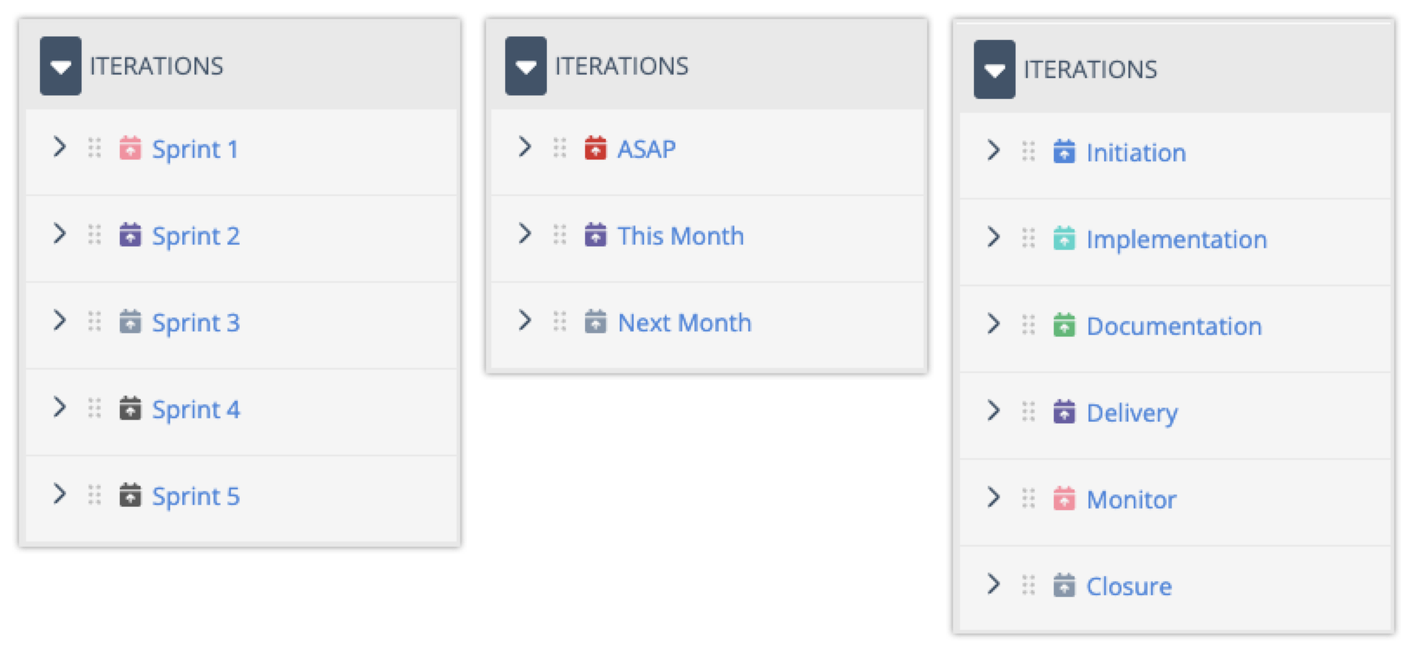
Task: Expand the Monitor iteration row
Action: coord(993,497)
